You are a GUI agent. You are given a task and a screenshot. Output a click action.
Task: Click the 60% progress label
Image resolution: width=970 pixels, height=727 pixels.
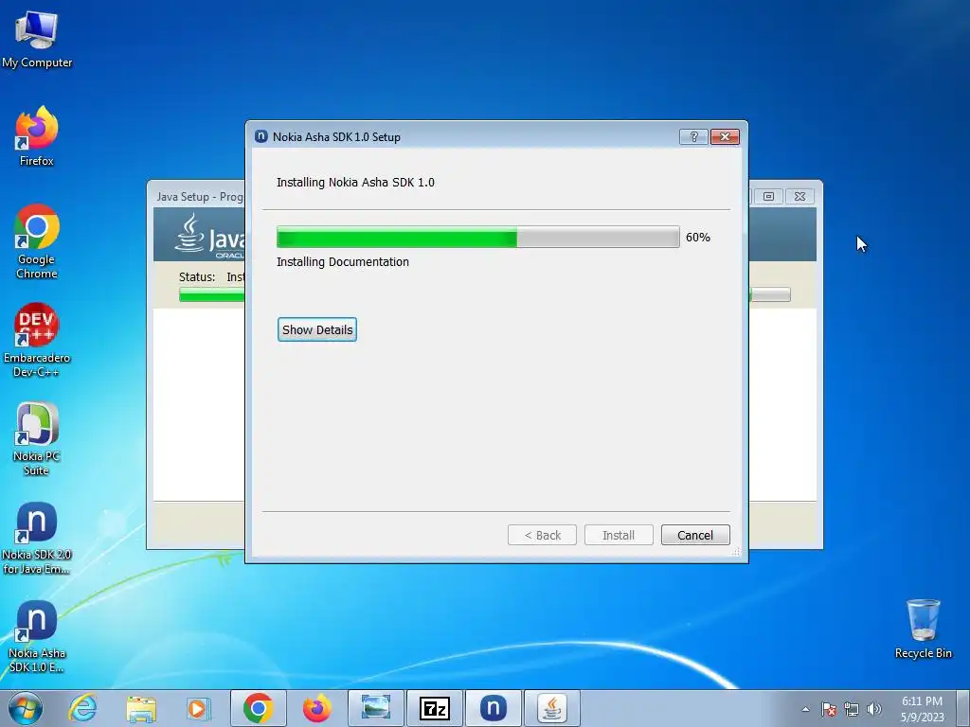pyautogui.click(x=698, y=238)
